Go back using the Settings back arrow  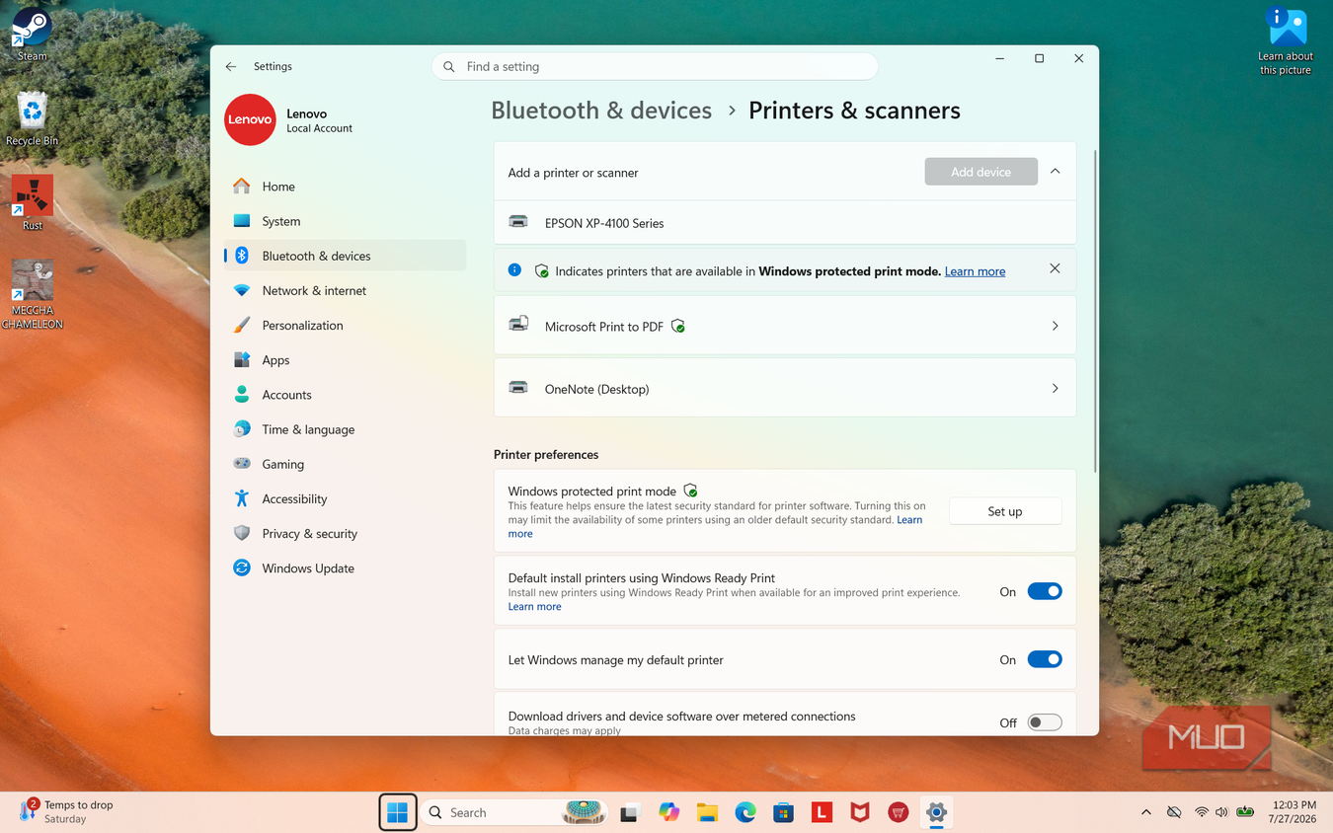coord(231,66)
